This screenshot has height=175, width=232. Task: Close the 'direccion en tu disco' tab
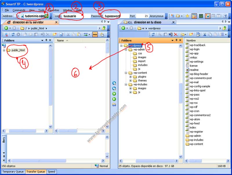tap(173, 22)
